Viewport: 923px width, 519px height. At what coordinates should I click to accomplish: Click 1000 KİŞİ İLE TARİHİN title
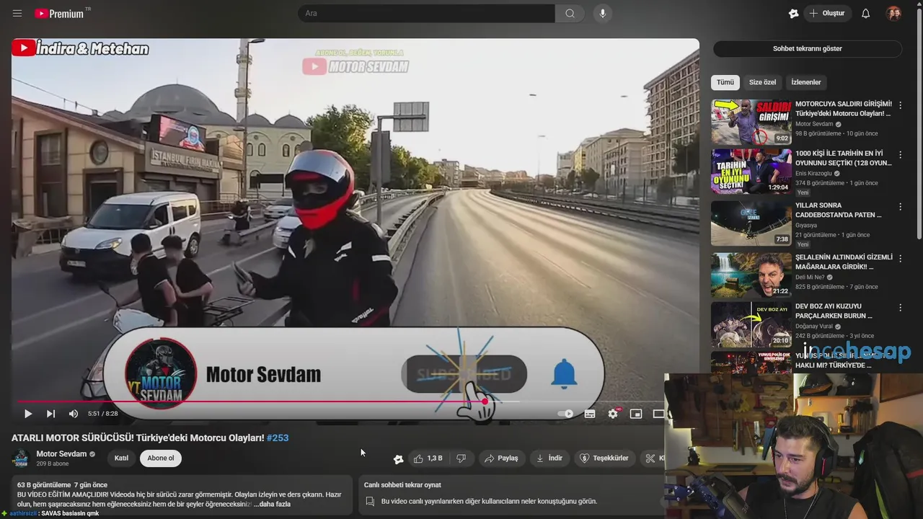pyautogui.click(x=844, y=159)
